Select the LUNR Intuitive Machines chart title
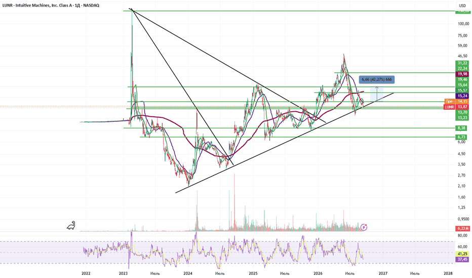The height and width of the screenshot is (278, 472). pyautogui.click(x=51, y=5)
